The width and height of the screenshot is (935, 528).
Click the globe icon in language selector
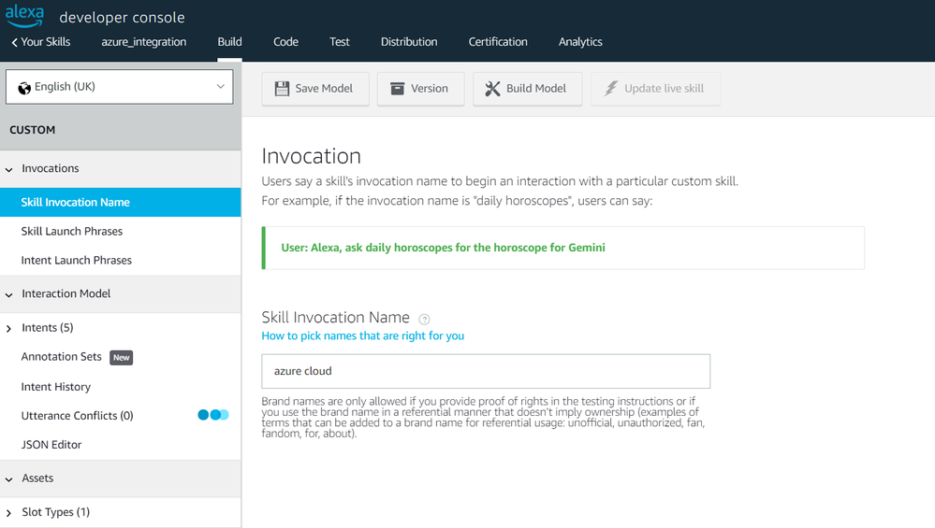22,87
